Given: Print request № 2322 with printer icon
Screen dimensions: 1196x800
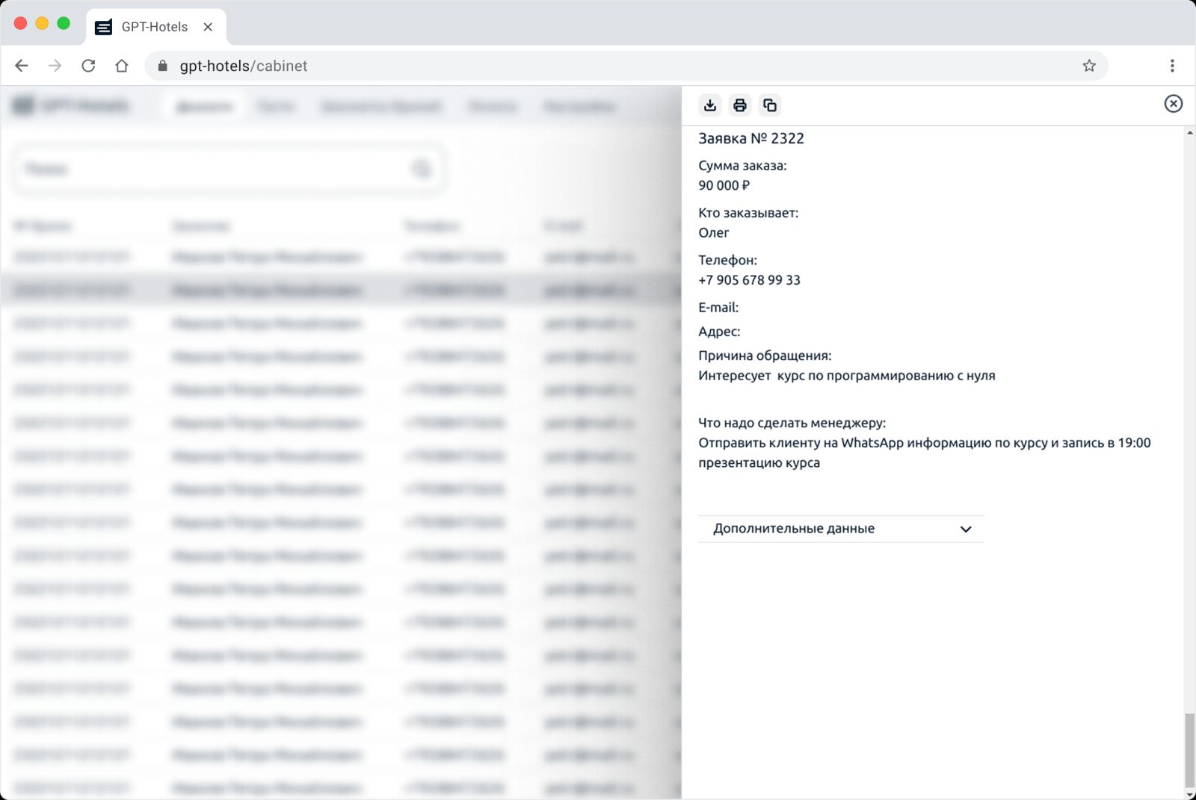Looking at the screenshot, I should [x=740, y=105].
